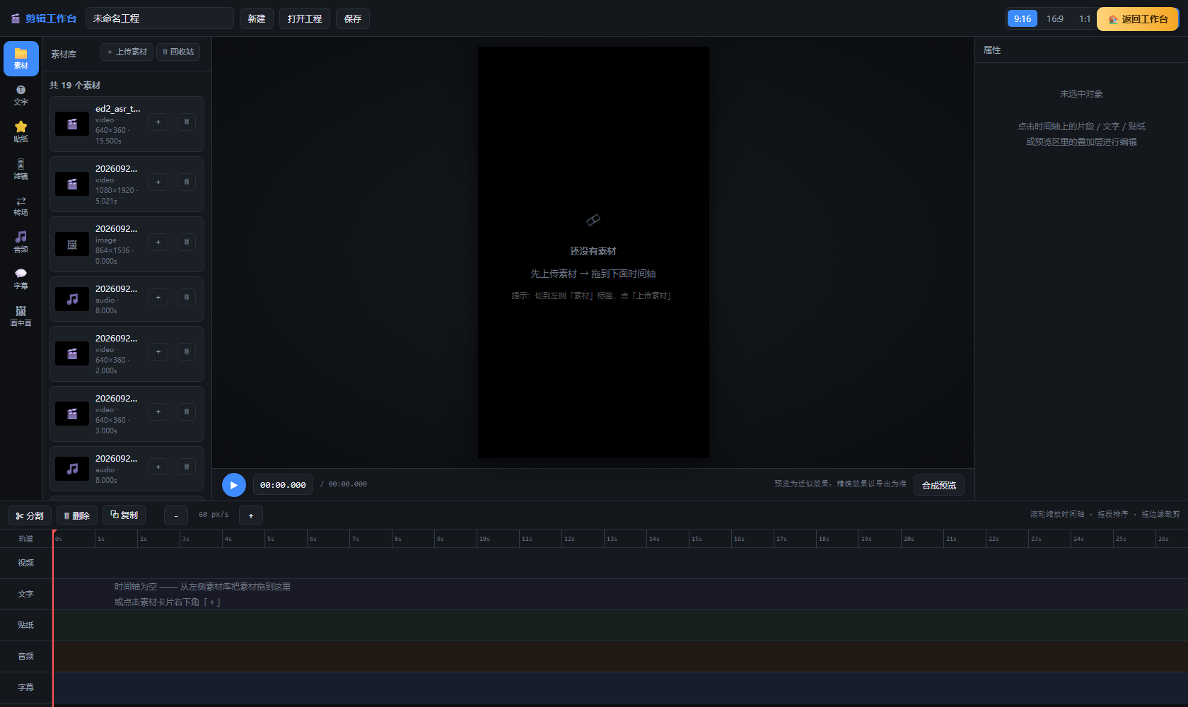Add ed2_asr_t... video to timeline with plus
Screen dimensions: 1188x707
click(158, 122)
